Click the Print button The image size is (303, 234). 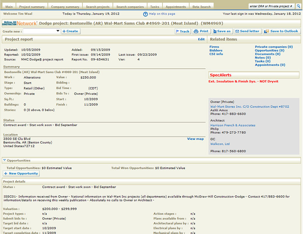[201, 31]
